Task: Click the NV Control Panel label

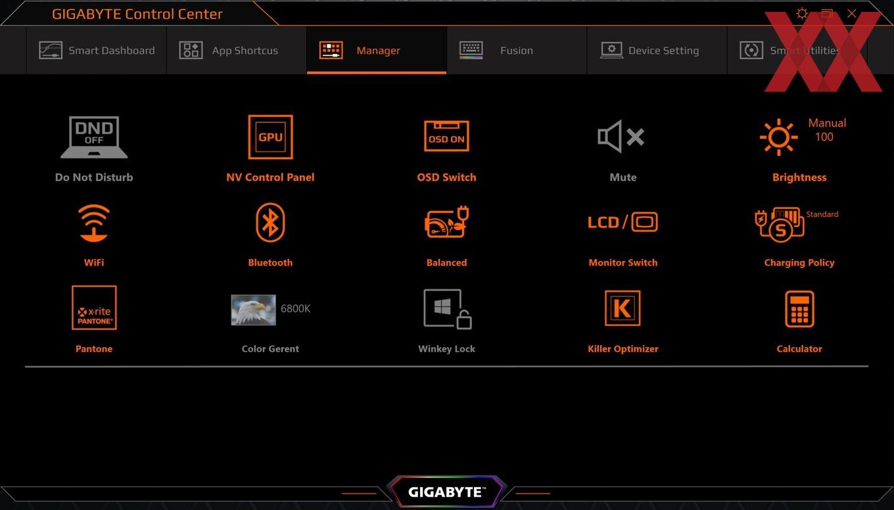Action: (270, 177)
